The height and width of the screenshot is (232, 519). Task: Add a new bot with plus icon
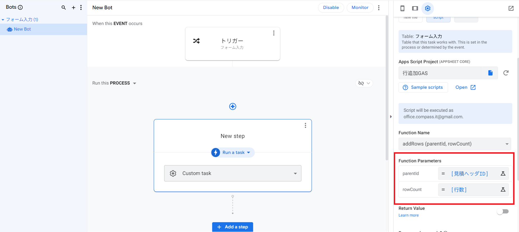click(x=74, y=8)
